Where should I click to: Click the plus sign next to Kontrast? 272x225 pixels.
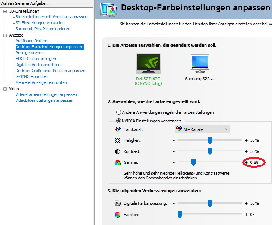pyautogui.click(x=246, y=151)
